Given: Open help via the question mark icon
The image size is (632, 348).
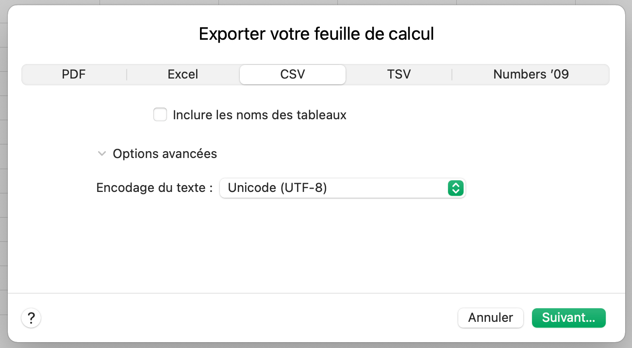Looking at the screenshot, I should click(31, 318).
